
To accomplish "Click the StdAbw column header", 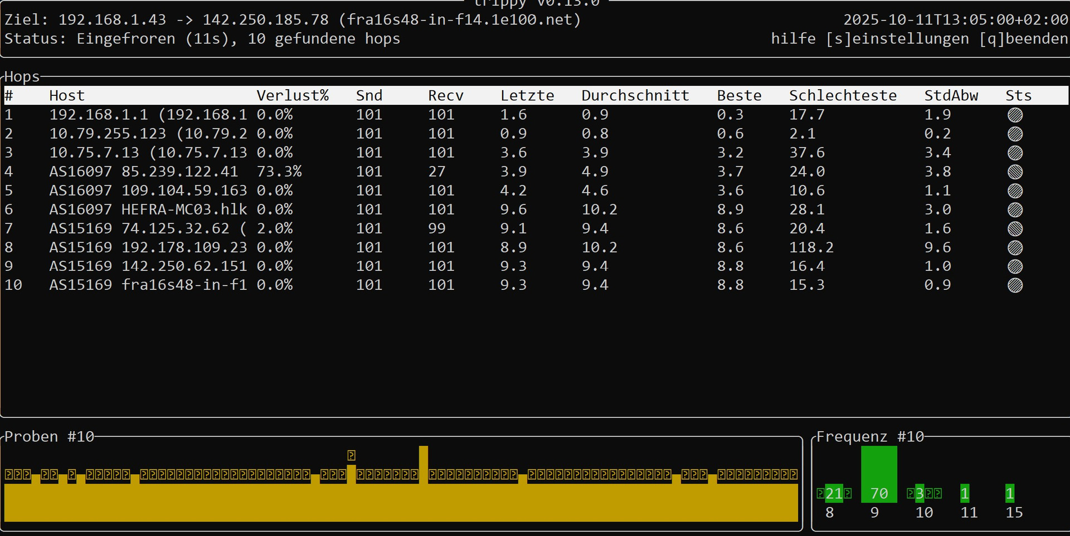I will (951, 95).
